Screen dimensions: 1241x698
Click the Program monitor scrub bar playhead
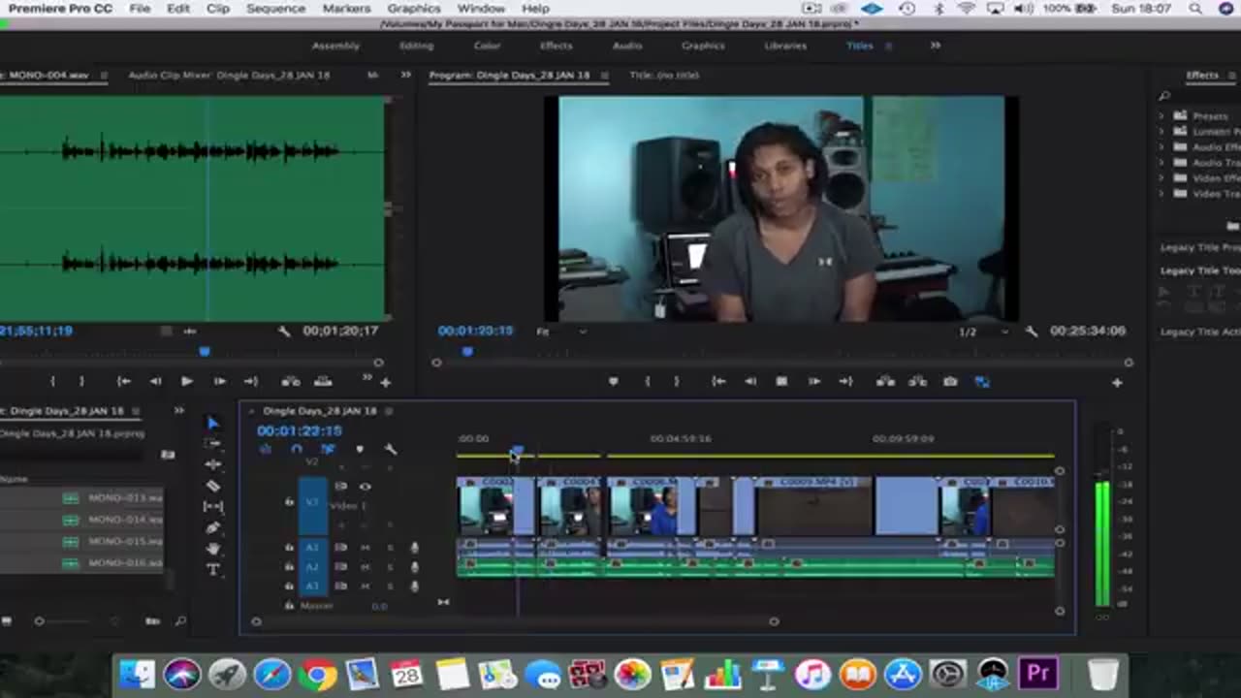click(x=467, y=351)
